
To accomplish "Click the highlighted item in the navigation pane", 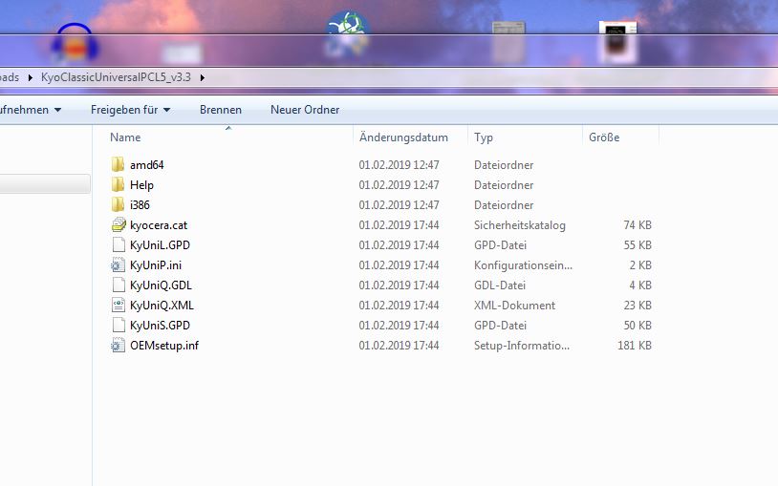I will pyautogui.click(x=45, y=184).
